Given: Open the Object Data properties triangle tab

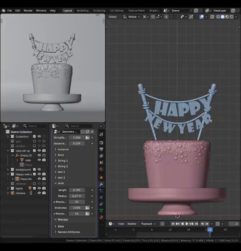Looking at the screenshot, I should (x=101, y=210).
